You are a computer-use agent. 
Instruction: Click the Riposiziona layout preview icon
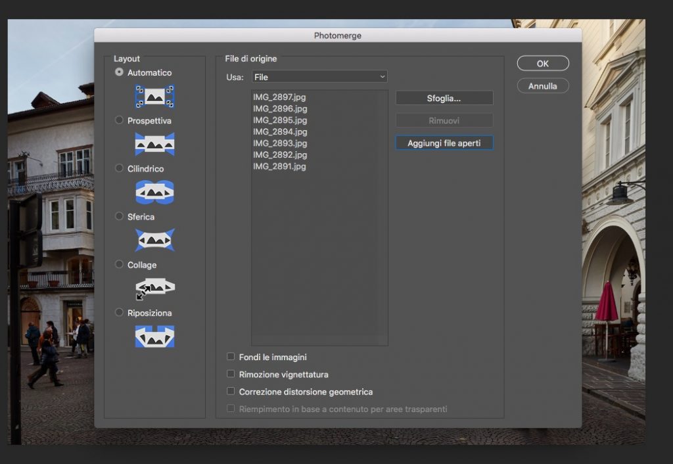coord(155,336)
